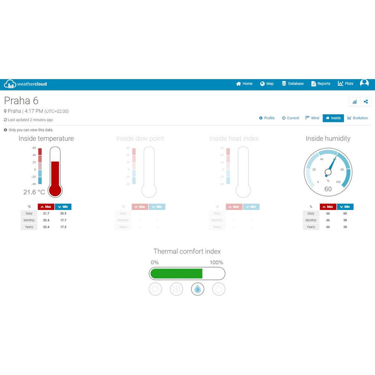Switch to the Current tab
This screenshot has height=375, width=375.
click(x=290, y=118)
